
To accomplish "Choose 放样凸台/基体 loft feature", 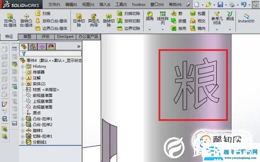I will pyautogui.click(x=51, y=21).
